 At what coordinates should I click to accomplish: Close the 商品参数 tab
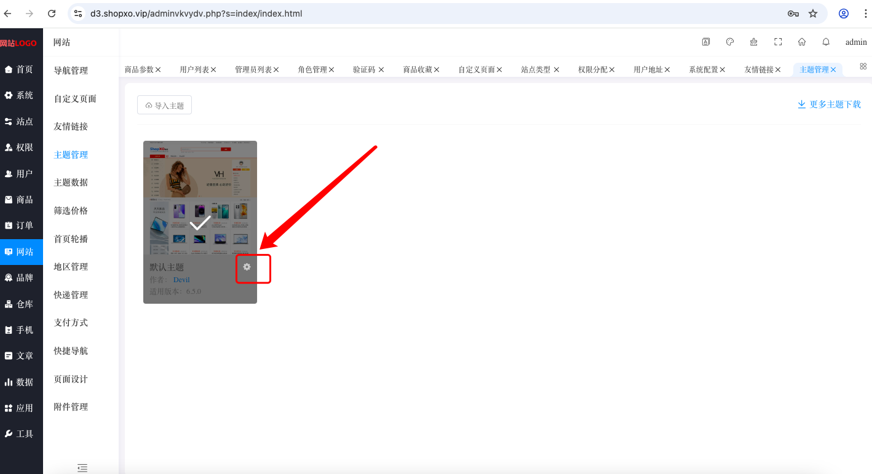(x=158, y=70)
